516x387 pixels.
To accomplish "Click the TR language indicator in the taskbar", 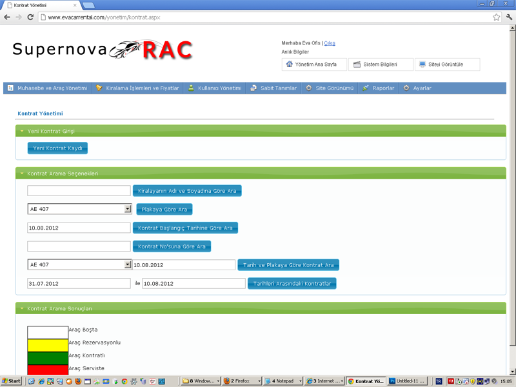I will 439,381.
